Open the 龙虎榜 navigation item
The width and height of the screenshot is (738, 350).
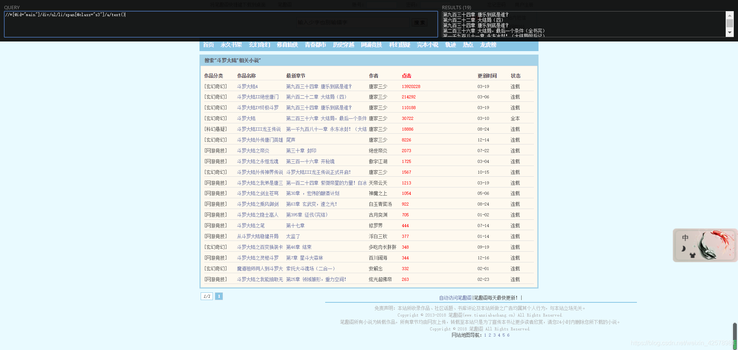(488, 45)
